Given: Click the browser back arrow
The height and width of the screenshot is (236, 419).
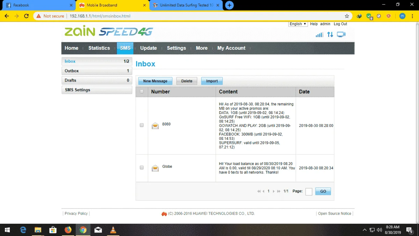Looking at the screenshot, I should [7, 16].
